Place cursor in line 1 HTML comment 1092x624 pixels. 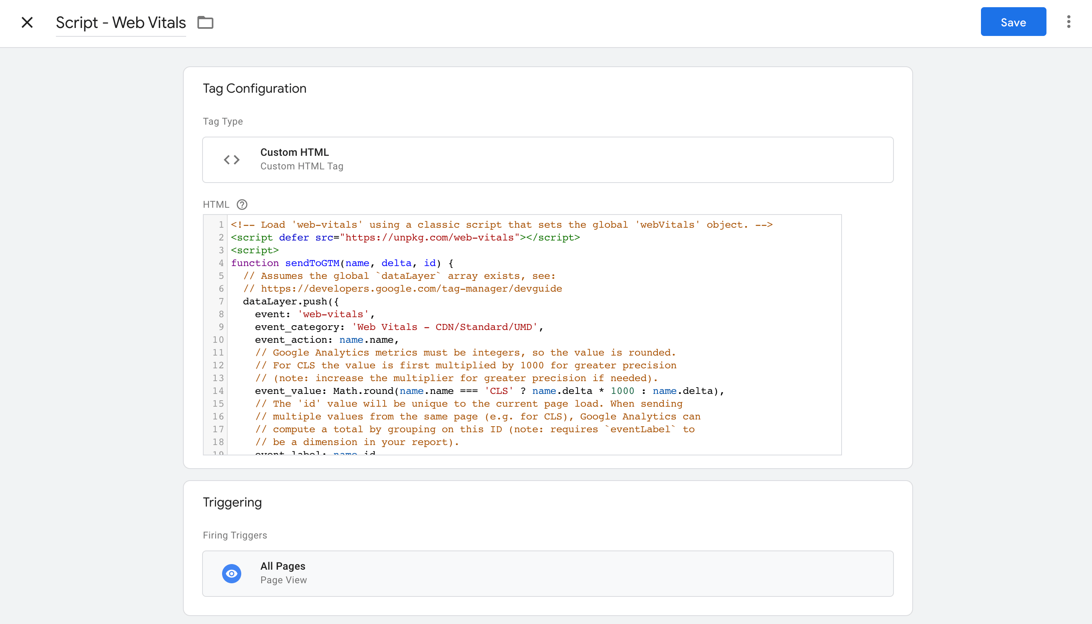pyautogui.click(x=502, y=225)
